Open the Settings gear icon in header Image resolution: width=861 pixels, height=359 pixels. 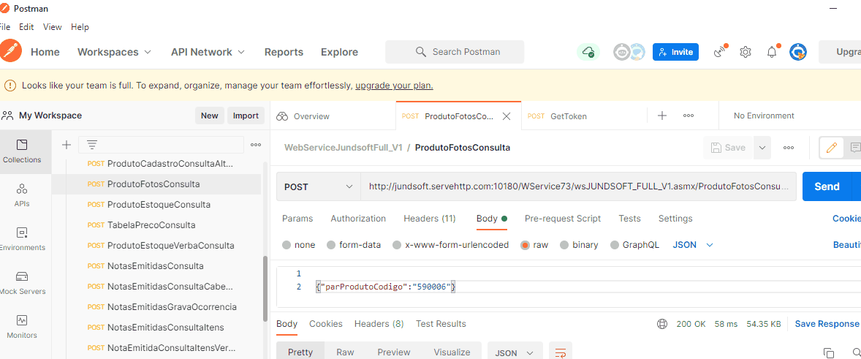746,52
